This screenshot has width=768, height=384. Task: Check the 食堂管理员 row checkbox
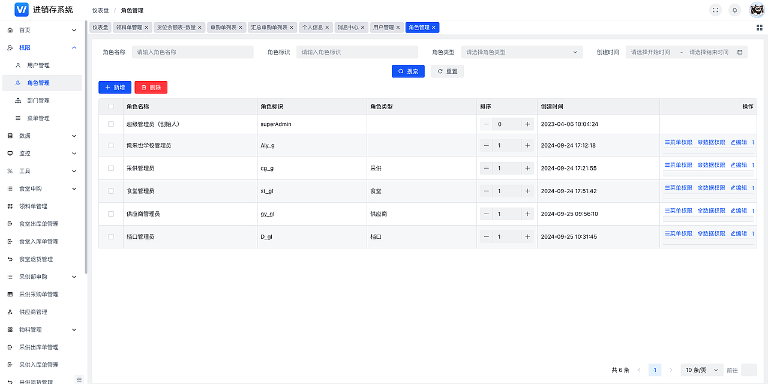pyautogui.click(x=110, y=191)
